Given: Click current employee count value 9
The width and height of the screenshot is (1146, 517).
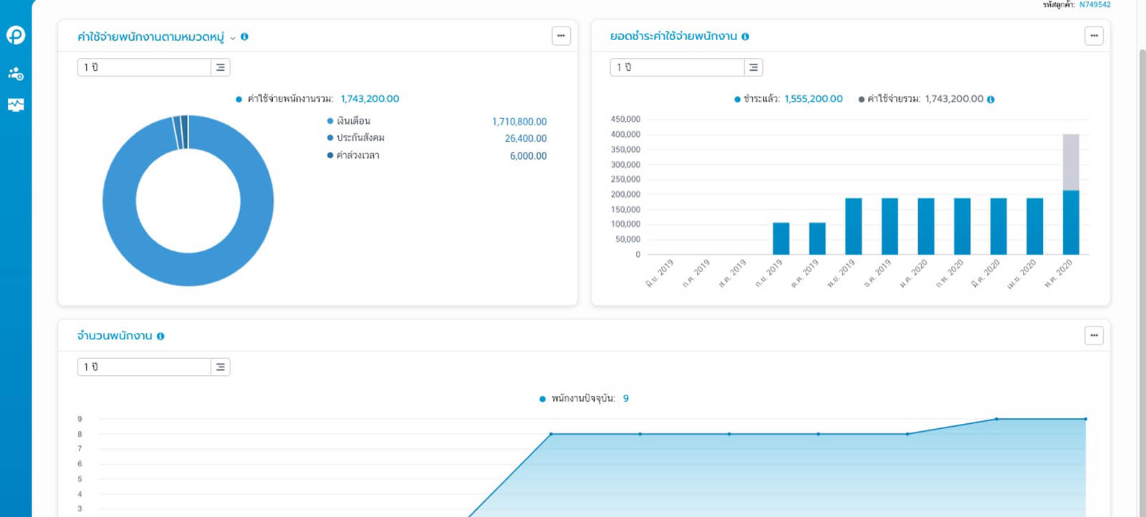Looking at the screenshot, I should pos(626,398).
